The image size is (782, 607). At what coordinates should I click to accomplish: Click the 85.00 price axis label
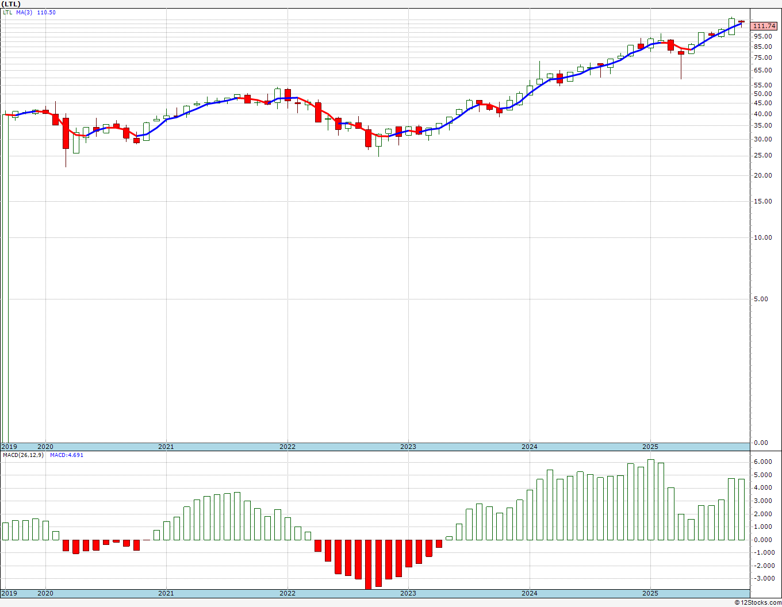tap(762, 47)
